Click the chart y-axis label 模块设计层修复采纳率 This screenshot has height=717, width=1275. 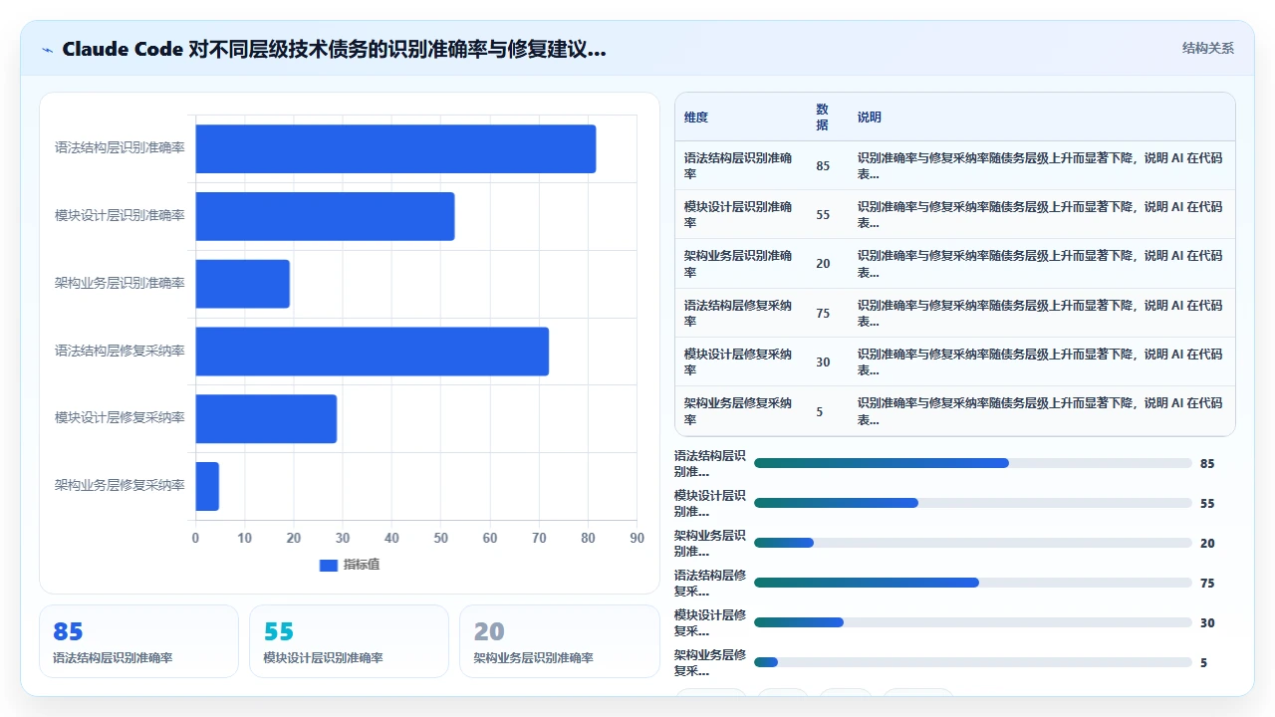(120, 418)
